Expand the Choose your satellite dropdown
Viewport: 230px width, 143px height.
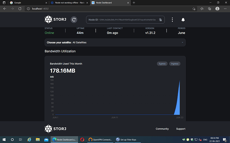115,42
